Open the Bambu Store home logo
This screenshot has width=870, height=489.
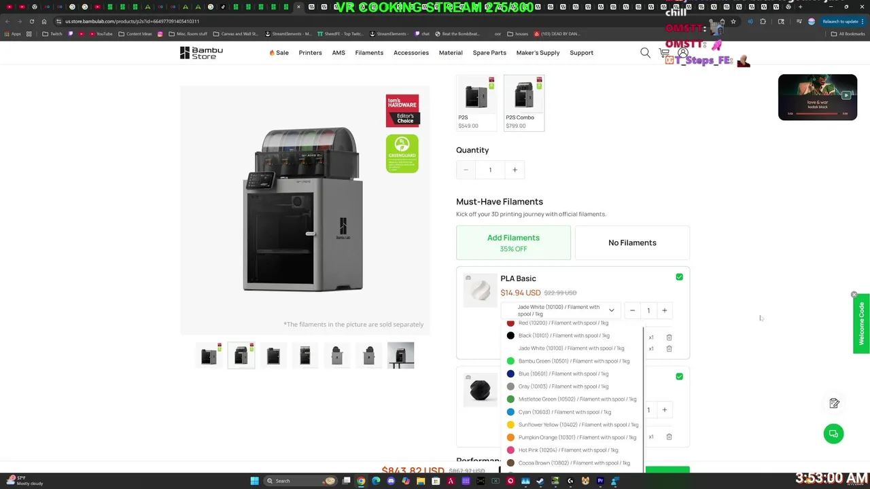pos(201,53)
